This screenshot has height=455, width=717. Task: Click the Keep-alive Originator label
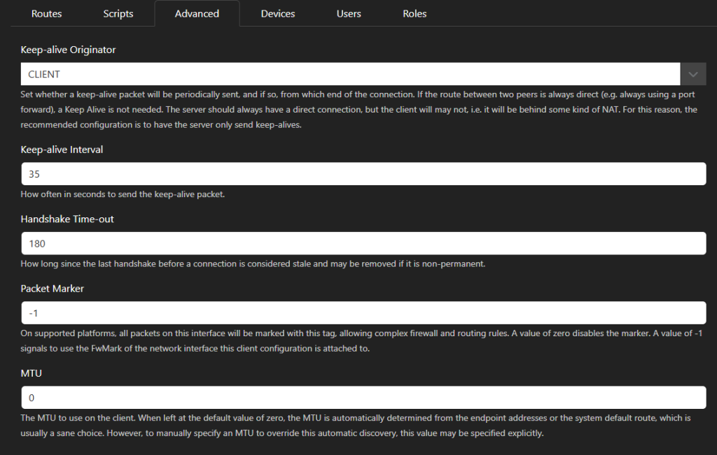tap(68, 50)
